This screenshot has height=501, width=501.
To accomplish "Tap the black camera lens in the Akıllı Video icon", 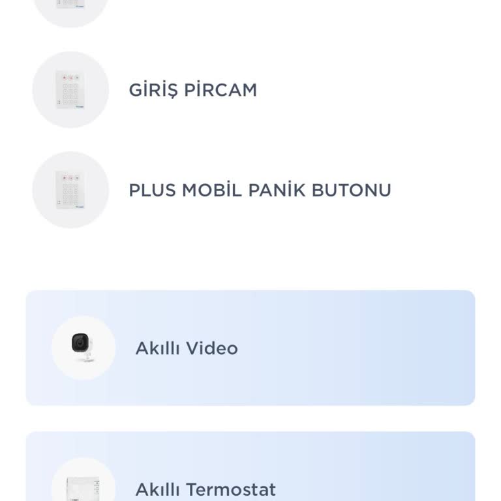I will (x=80, y=342).
